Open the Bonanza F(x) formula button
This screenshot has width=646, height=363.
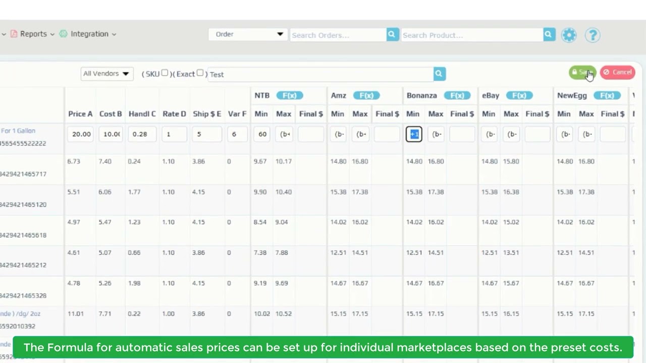point(457,95)
